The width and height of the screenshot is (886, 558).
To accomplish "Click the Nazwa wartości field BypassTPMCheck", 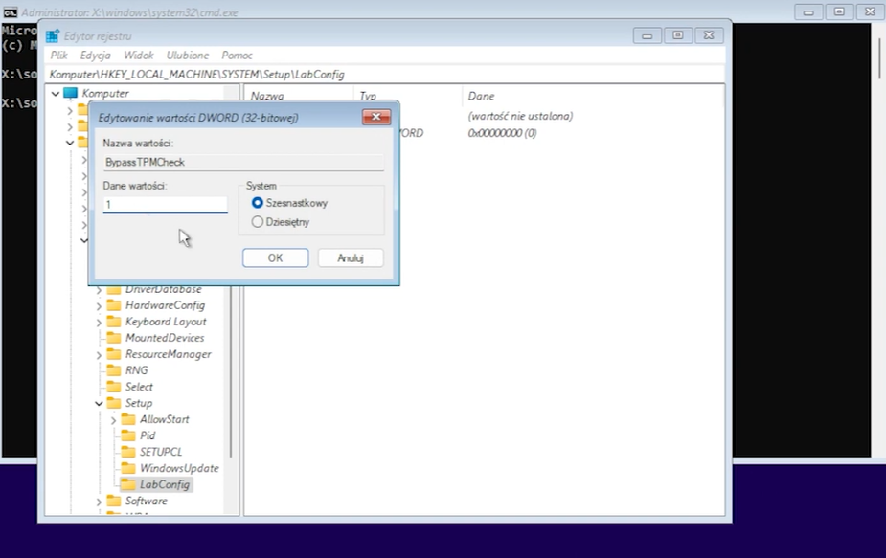I will pos(243,162).
